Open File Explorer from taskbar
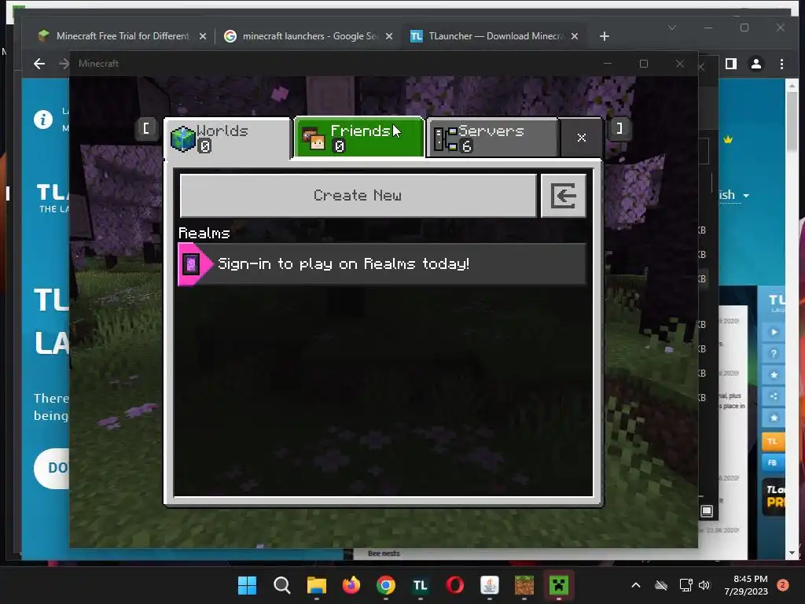The image size is (805, 604). 317,585
